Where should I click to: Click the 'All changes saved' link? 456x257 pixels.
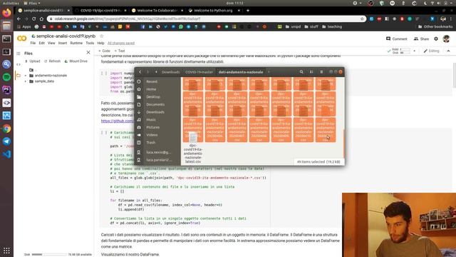coord(121,43)
